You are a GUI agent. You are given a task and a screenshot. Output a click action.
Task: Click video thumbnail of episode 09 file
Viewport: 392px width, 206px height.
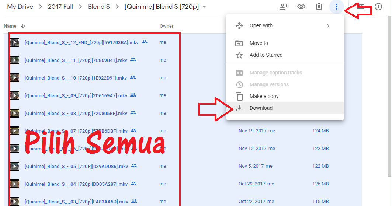(14, 95)
